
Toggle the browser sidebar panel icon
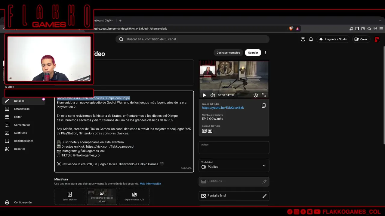tap(357, 29)
